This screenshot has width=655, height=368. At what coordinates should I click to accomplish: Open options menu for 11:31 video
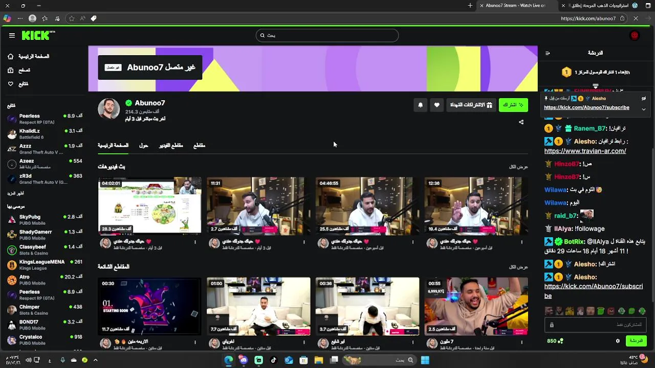point(304,242)
